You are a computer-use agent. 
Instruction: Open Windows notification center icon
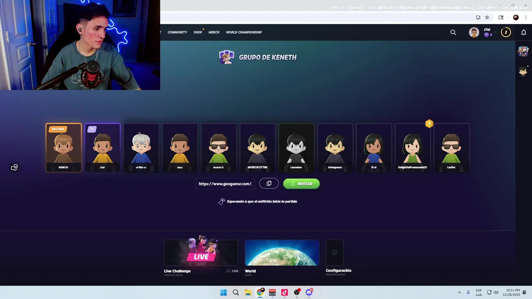tap(525, 292)
